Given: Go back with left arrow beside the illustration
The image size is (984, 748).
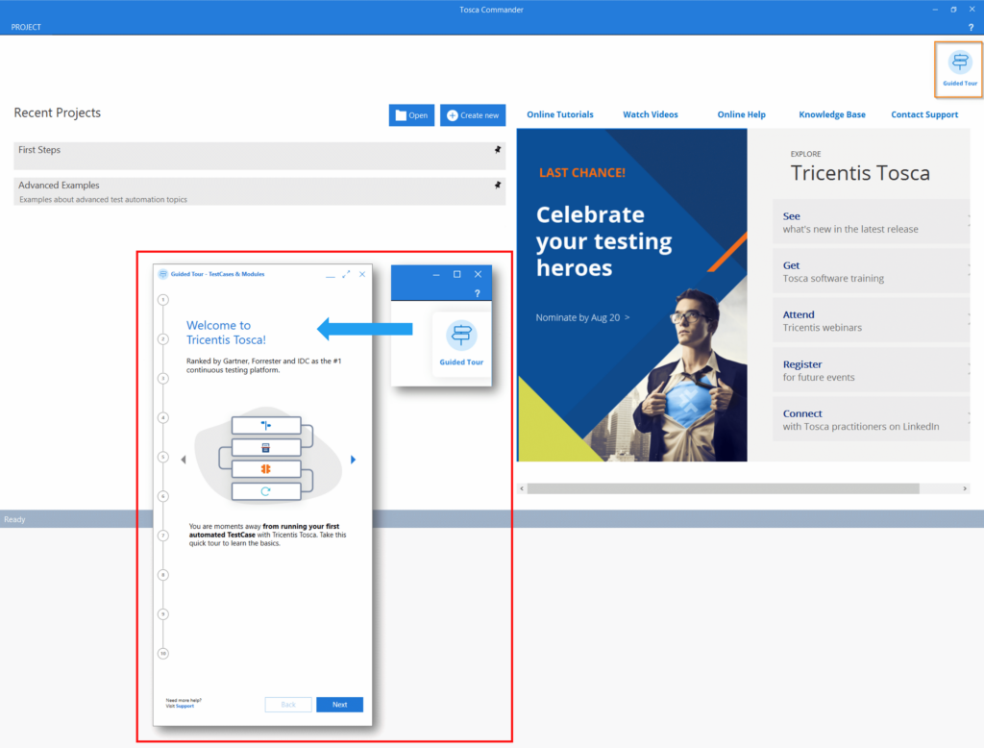Looking at the screenshot, I should (184, 460).
